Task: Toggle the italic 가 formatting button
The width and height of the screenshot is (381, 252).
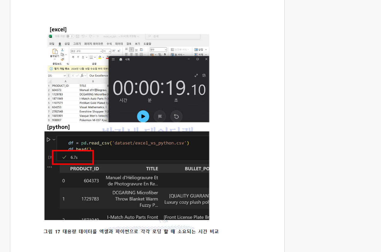Action: (x=78, y=57)
